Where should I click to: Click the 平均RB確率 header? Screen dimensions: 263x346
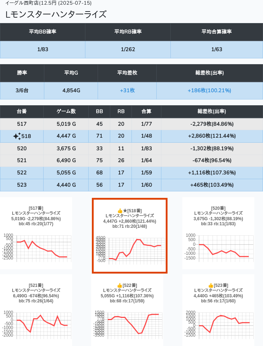pyautogui.click(x=128, y=32)
